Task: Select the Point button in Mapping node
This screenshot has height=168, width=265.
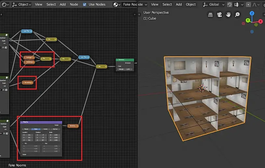Action: (x=36, y=129)
